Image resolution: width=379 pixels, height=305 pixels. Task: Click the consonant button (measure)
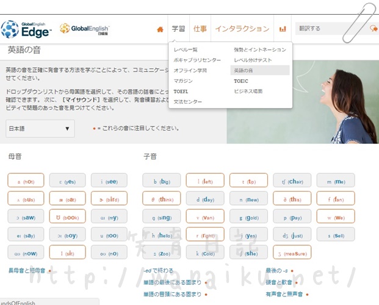pyautogui.click(x=292, y=252)
